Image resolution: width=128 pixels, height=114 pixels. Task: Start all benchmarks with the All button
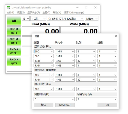pyautogui.click(x=14, y=21)
